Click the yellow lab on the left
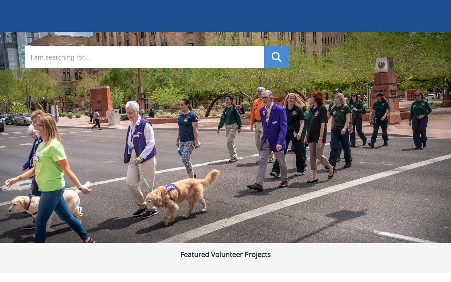451x282 pixels. 46,204
